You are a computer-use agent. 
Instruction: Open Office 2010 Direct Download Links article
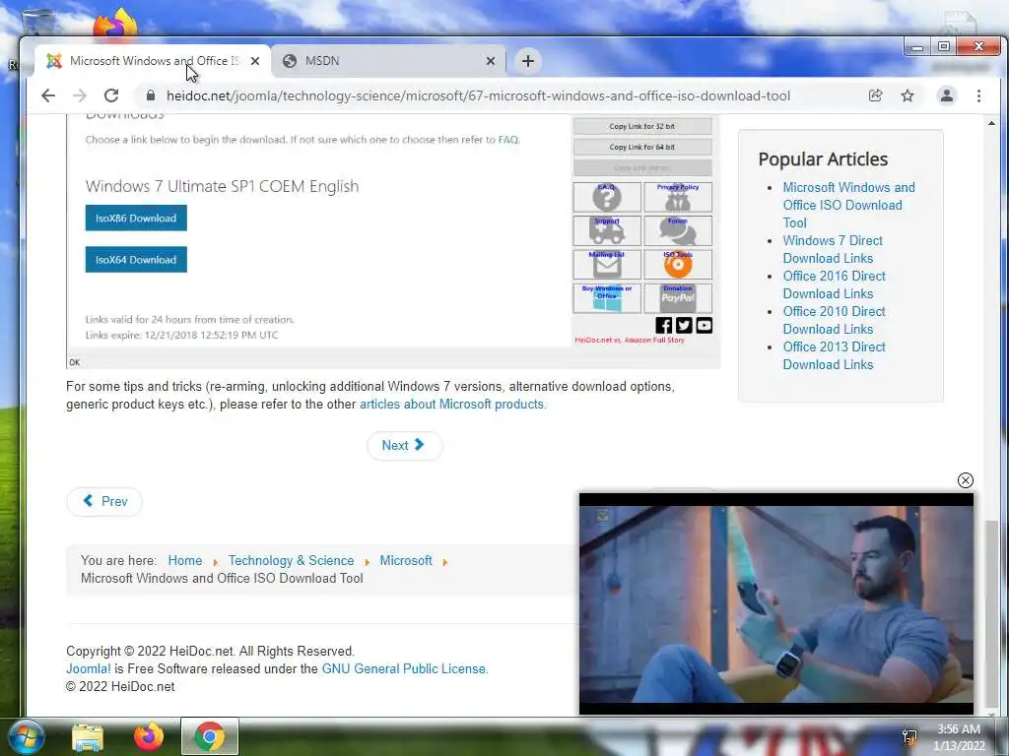tap(834, 320)
